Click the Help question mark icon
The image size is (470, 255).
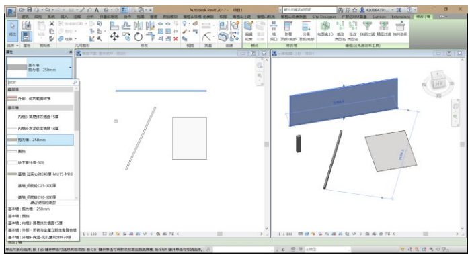409,10
